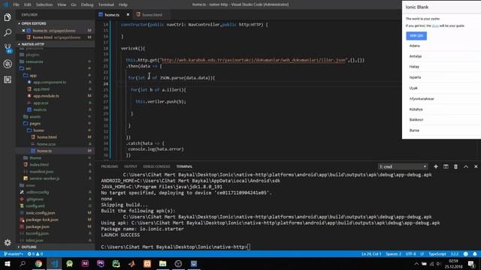The height and width of the screenshot is (270, 481).
Task: Kill terminal with trash icon
Action: pyautogui.click(x=455, y=166)
